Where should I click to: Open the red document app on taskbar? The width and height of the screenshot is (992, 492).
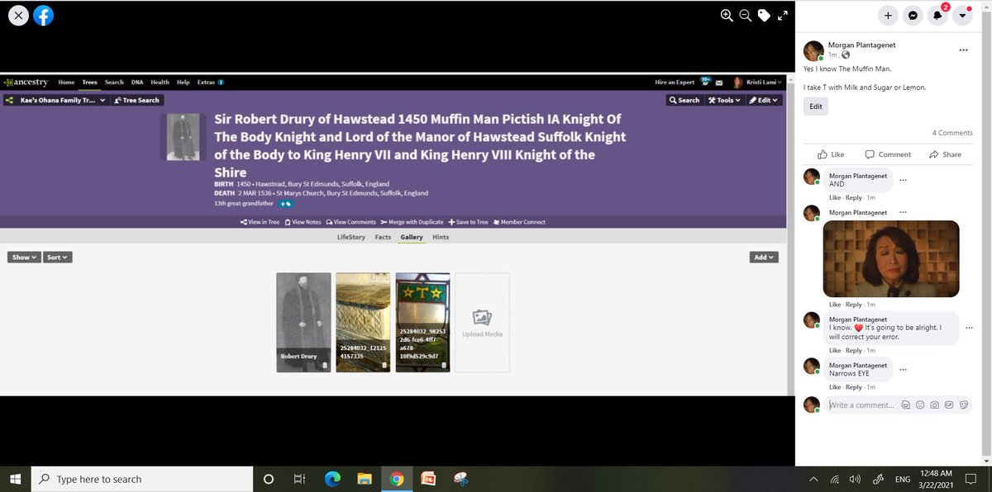(428, 479)
